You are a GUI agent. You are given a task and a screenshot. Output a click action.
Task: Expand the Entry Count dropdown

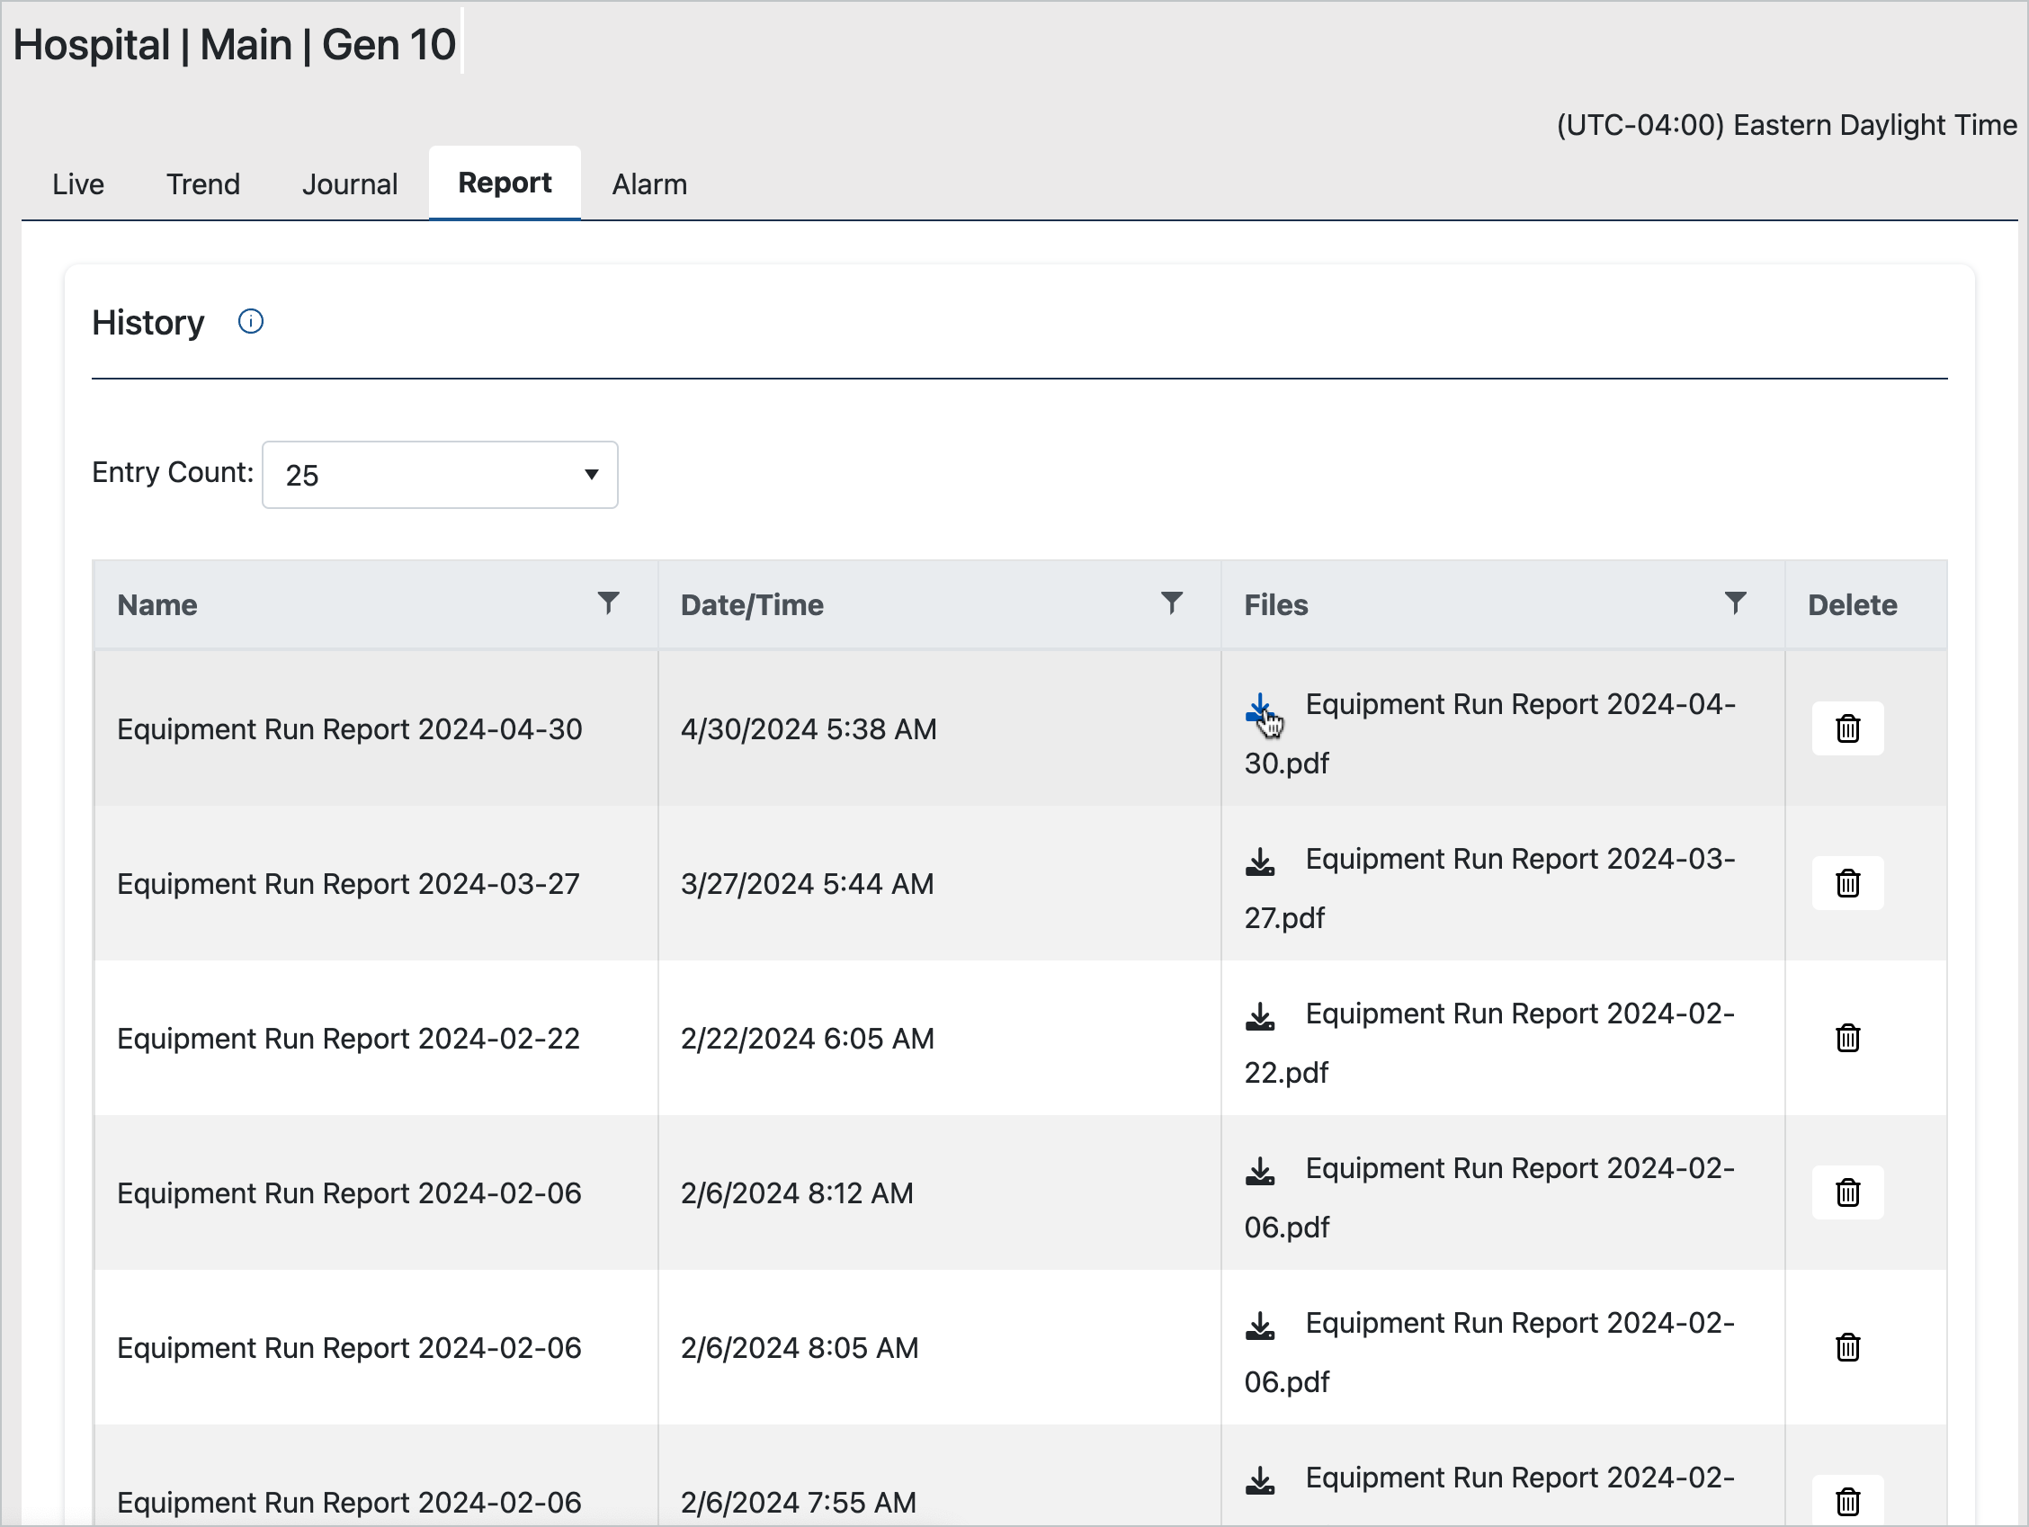[440, 475]
